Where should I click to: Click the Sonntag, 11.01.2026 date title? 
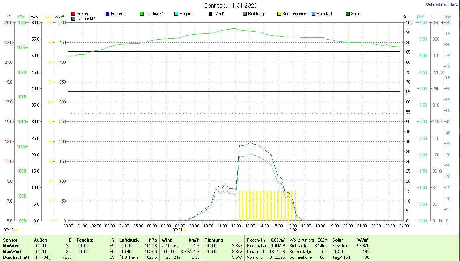pyautogui.click(x=230, y=5)
